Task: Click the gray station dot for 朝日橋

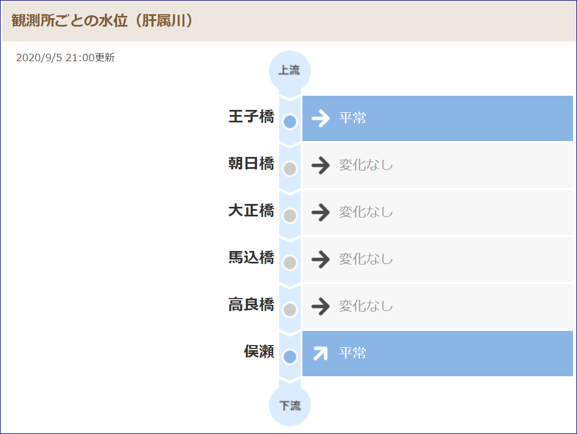Action: pos(290,169)
